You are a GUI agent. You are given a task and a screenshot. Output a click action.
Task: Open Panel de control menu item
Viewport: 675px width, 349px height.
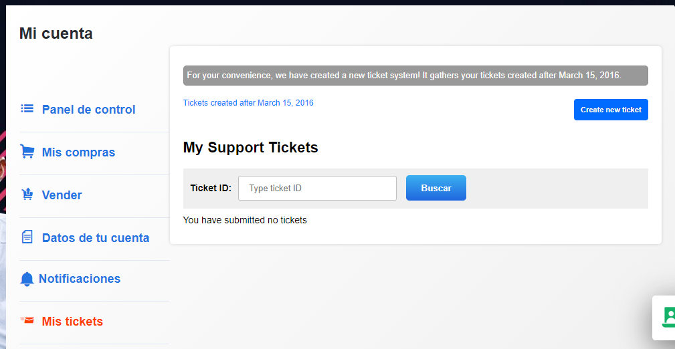88,109
